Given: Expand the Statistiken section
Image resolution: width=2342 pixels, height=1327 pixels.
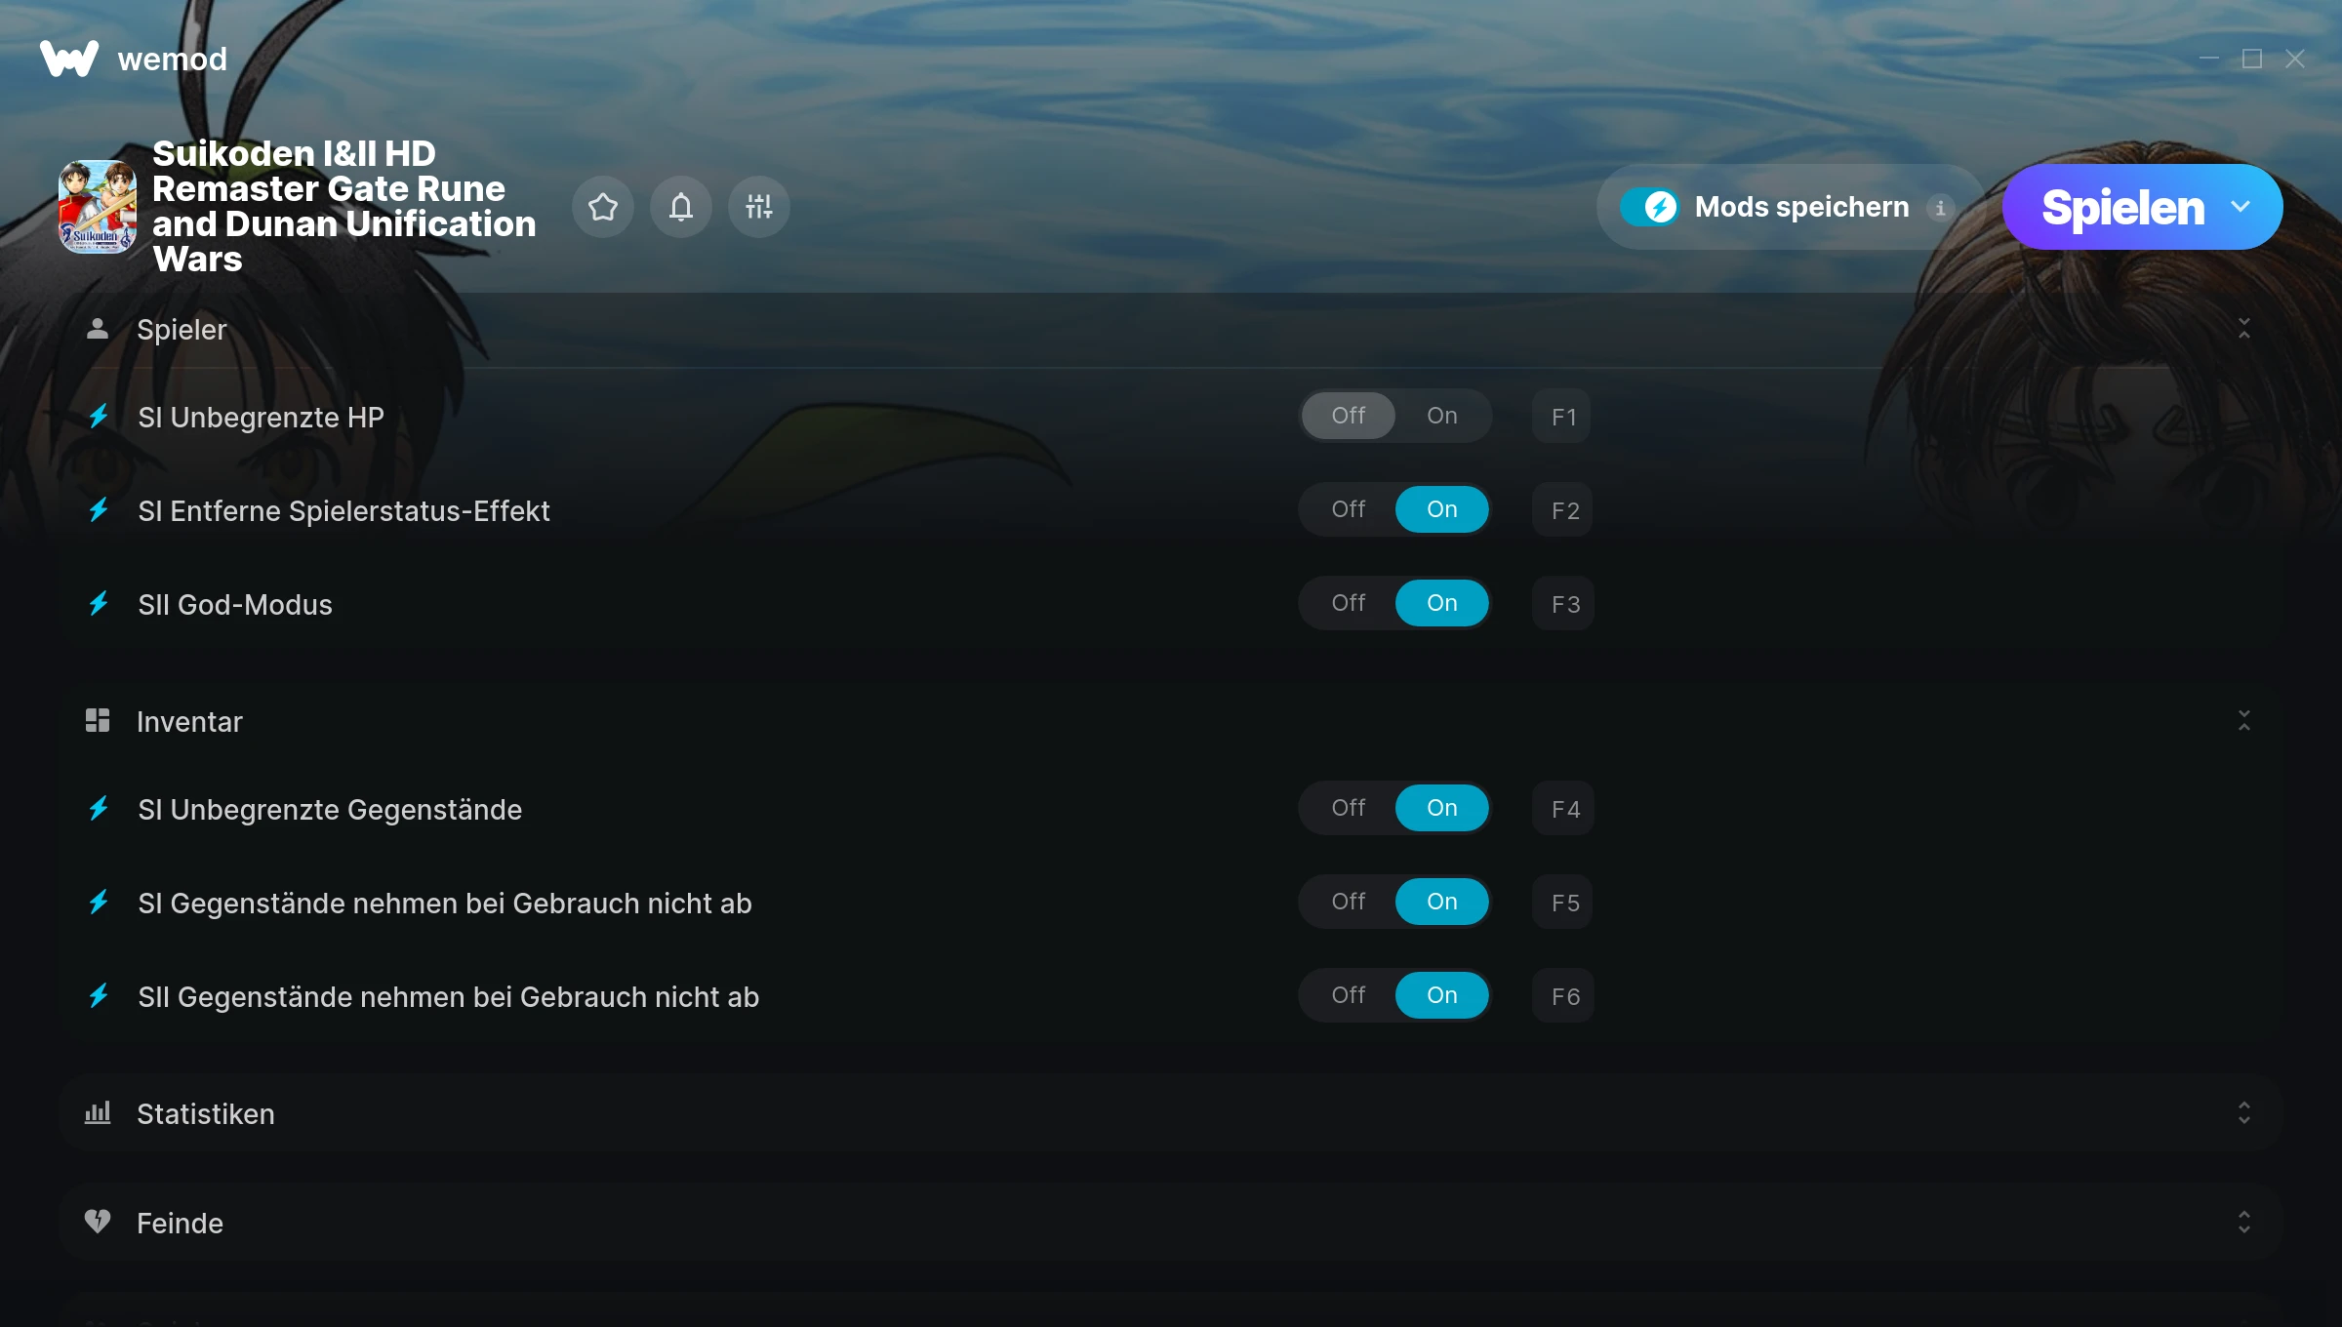Looking at the screenshot, I should [x=2244, y=1113].
